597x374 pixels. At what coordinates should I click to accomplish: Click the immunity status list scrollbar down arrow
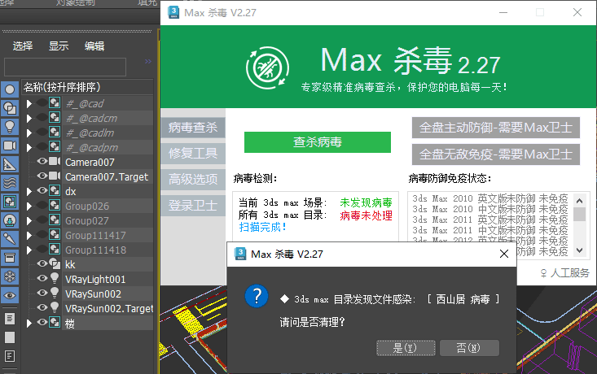[x=580, y=250]
